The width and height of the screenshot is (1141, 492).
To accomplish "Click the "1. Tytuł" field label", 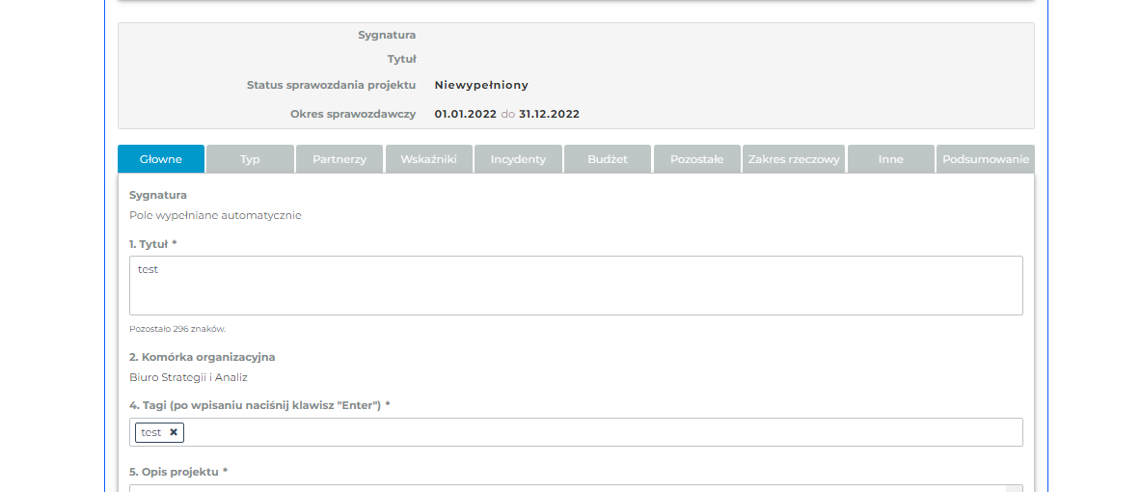I will coord(152,244).
